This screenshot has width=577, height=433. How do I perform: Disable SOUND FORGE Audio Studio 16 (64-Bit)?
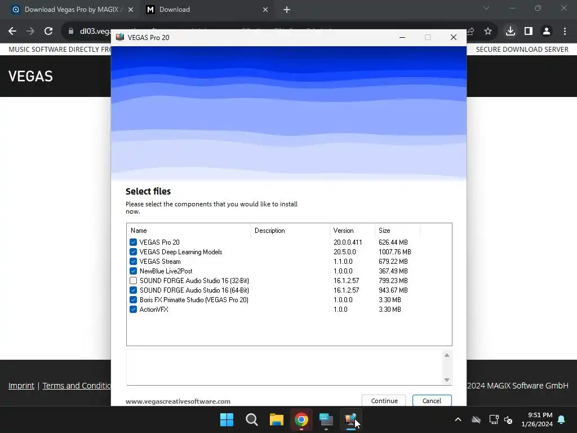point(133,290)
